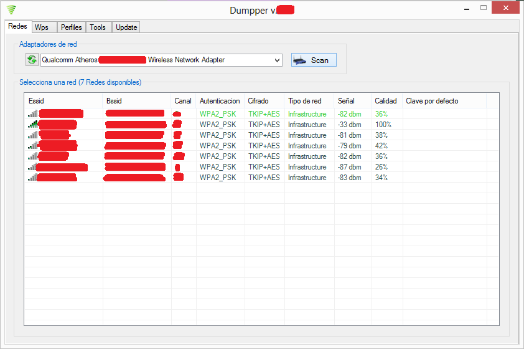Select the Redes tab
524x349 pixels.
pyautogui.click(x=17, y=27)
